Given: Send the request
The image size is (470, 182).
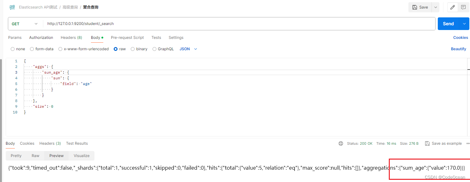Looking at the screenshot, I should 448,24.
